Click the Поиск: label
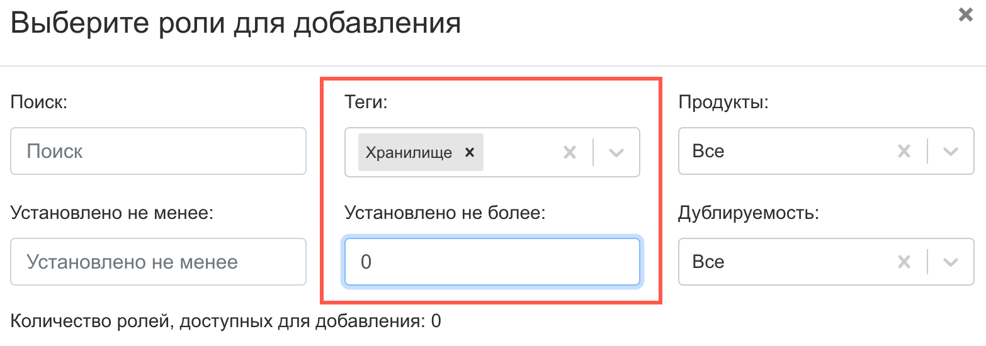 pos(39,102)
